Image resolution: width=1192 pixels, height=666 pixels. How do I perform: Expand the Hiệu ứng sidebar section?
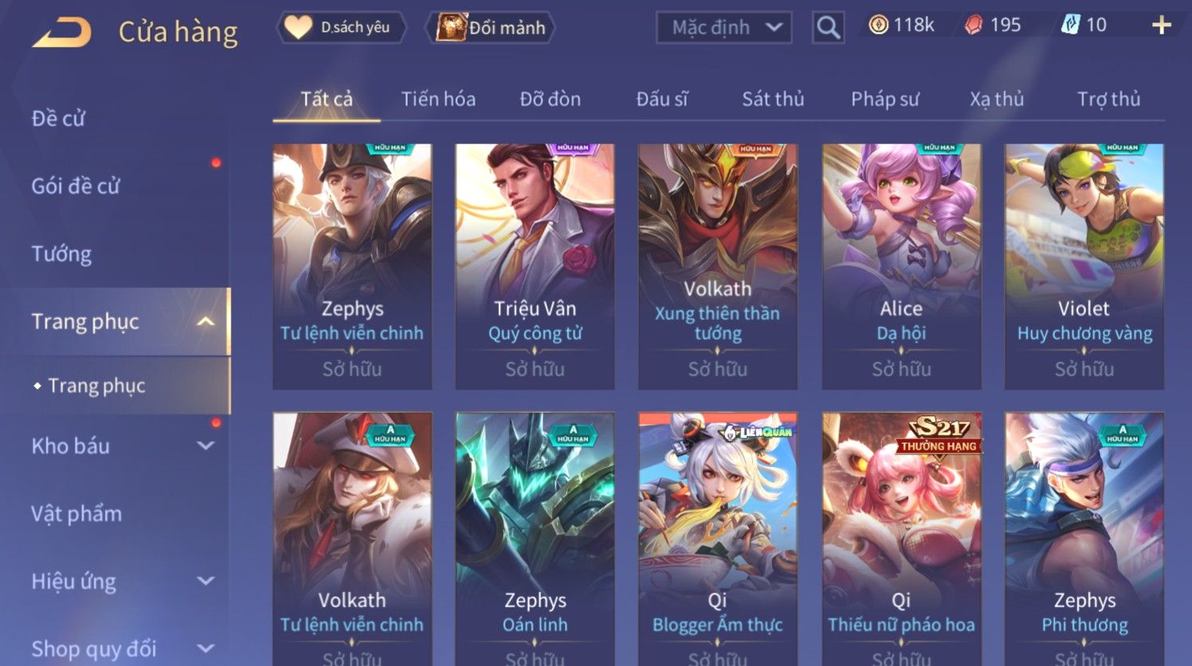tap(206, 582)
